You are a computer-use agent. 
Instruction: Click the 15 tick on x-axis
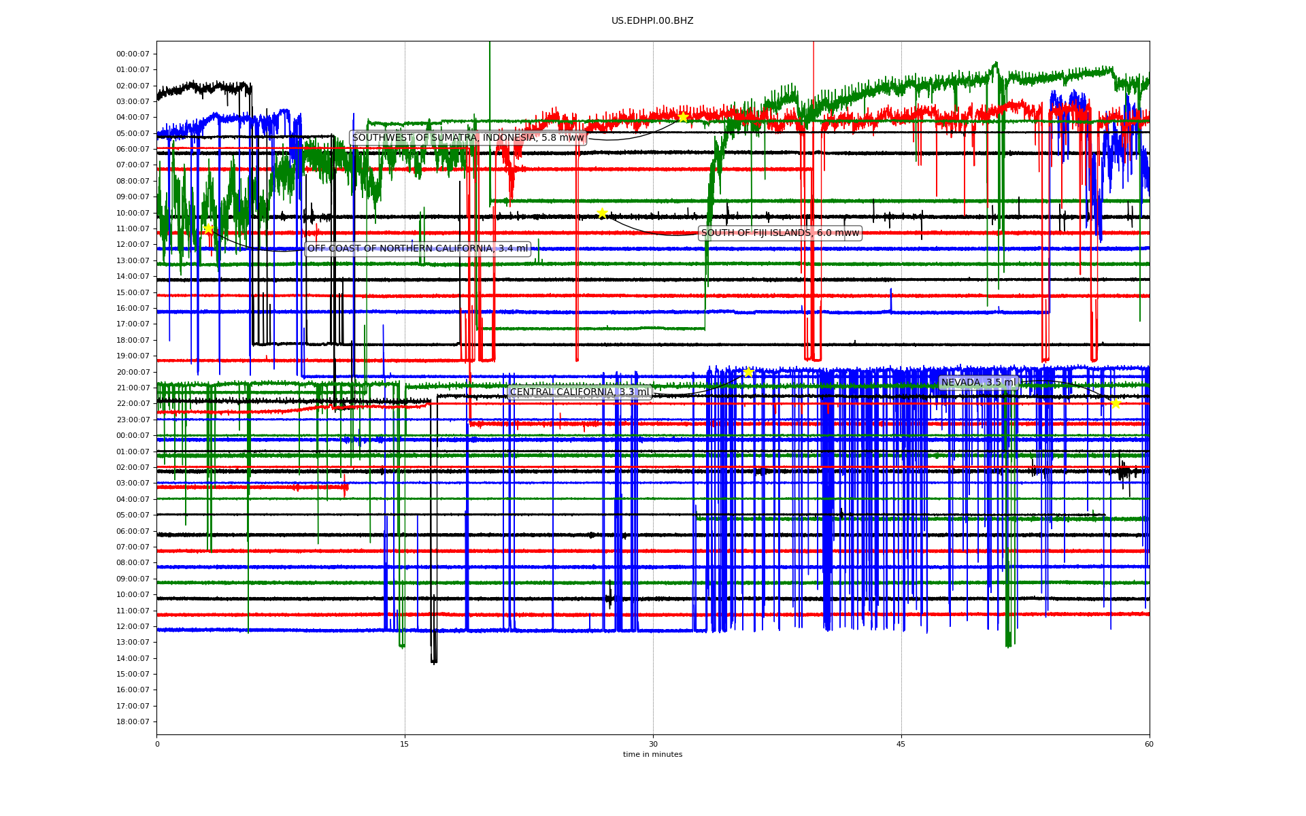(x=405, y=744)
